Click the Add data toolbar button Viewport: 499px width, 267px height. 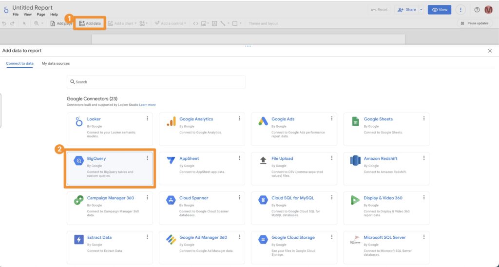coord(90,23)
